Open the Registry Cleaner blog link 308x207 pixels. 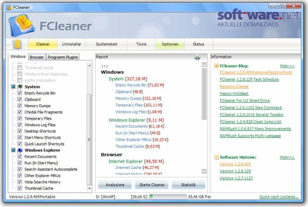coord(234,87)
